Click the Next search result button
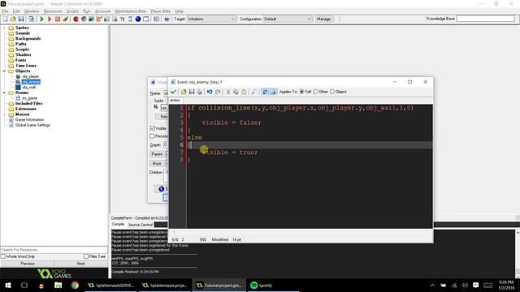 click(x=81, y=264)
